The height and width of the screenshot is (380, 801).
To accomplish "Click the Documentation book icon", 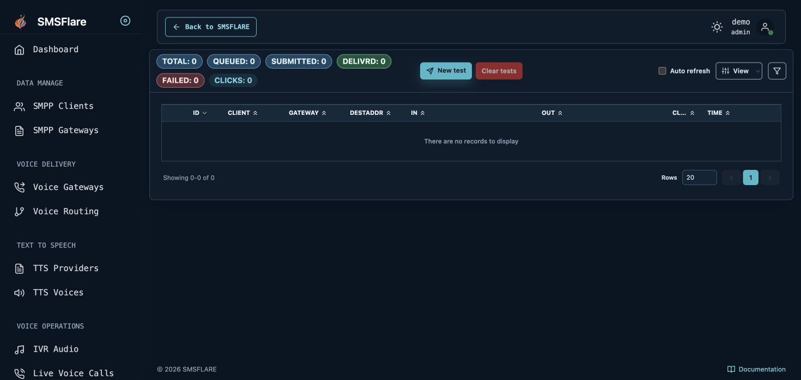I will click(x=731, y=369).
